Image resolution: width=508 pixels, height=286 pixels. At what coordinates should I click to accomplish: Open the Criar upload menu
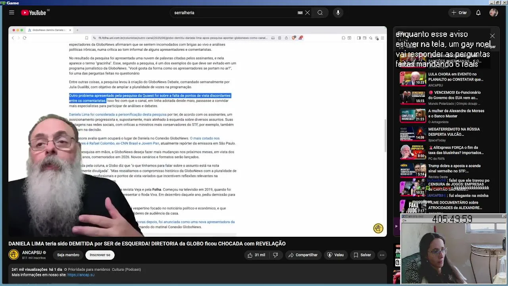pos(459,13)
